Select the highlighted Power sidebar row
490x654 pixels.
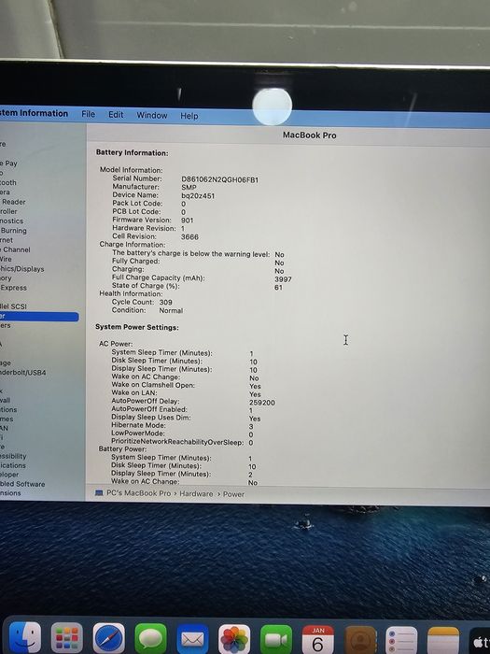[39, 317]
